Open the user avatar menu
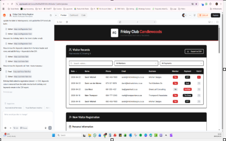 pyautogui.click(x=184, y=15)
